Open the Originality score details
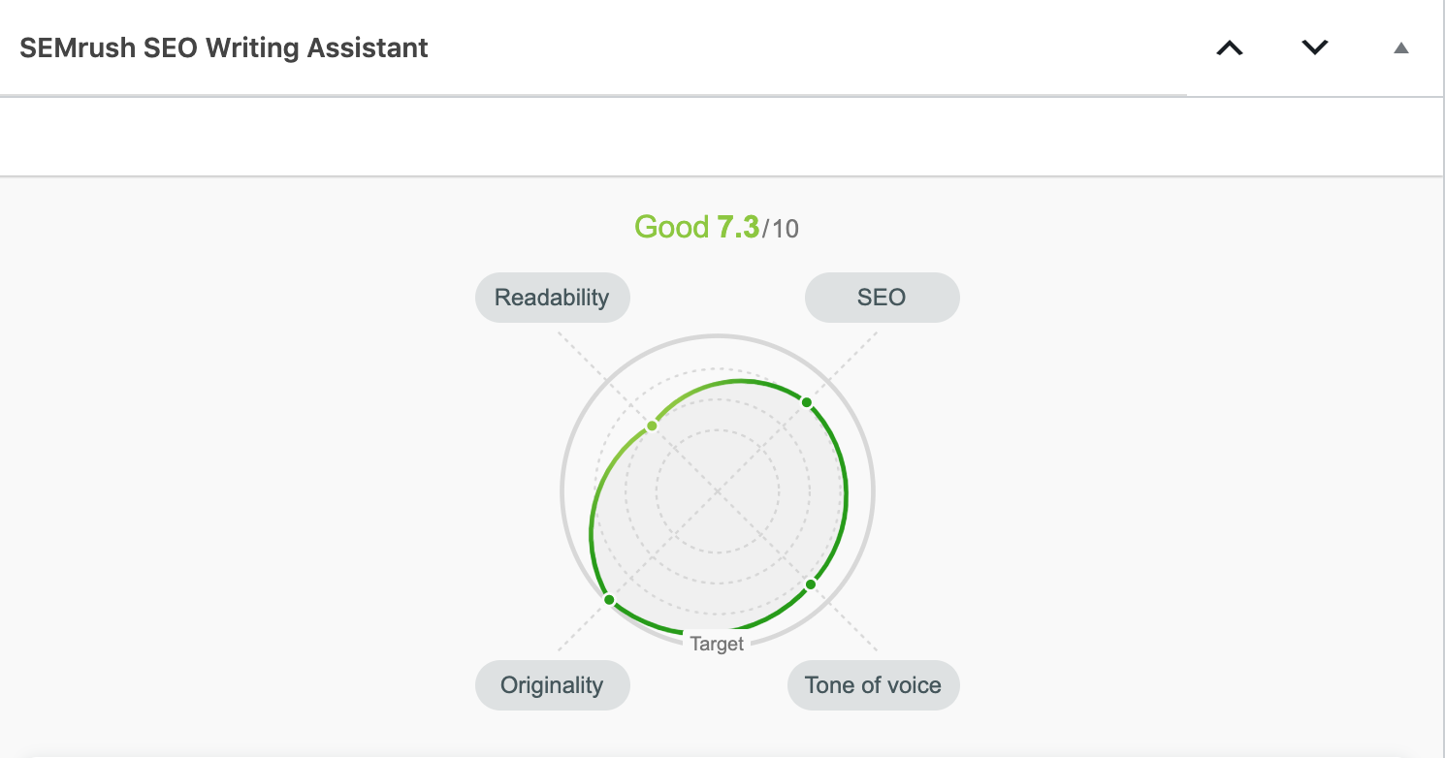The height and width of the screenshot is (758, 1445). 552,686
